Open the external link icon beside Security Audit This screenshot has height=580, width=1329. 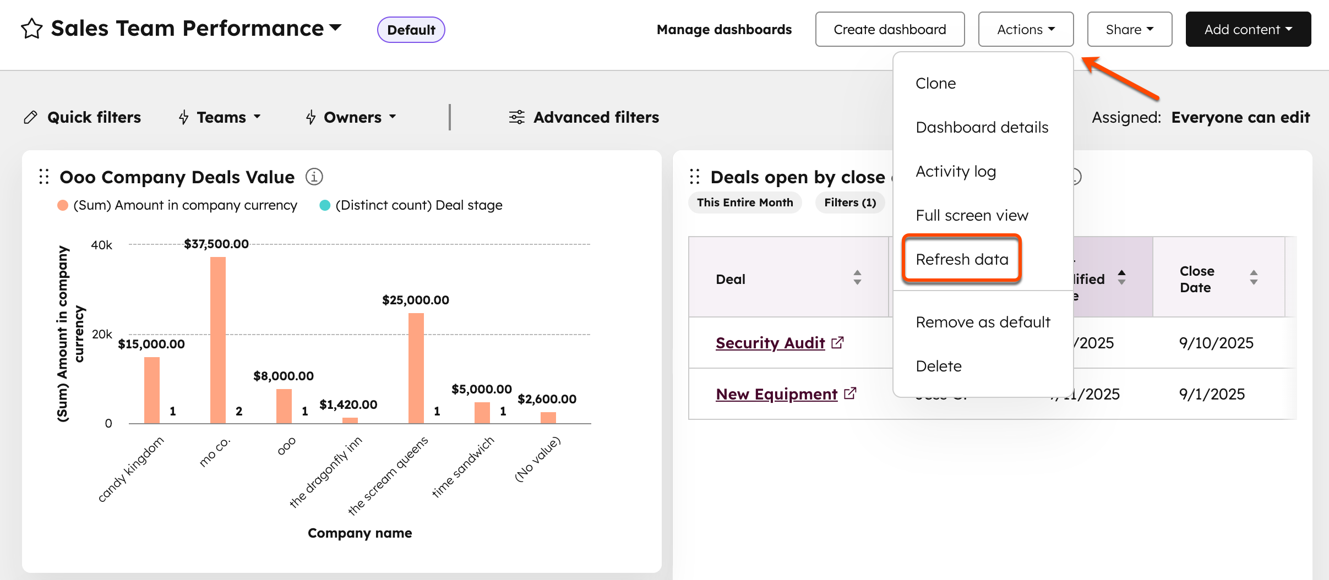(837, 342)
